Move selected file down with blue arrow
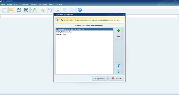 [x=119, y=72]
